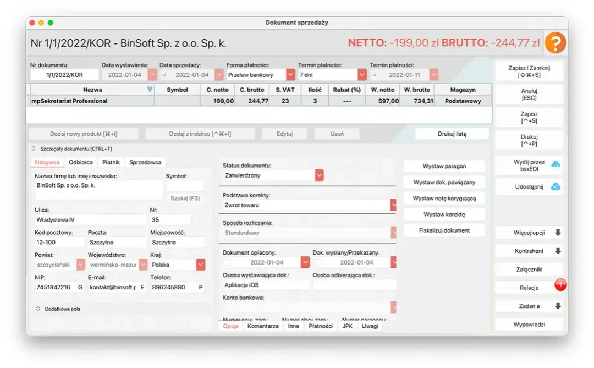Open the orange help question mark
The height and width of the screenshot is (368, 594).
pos(556,42)
